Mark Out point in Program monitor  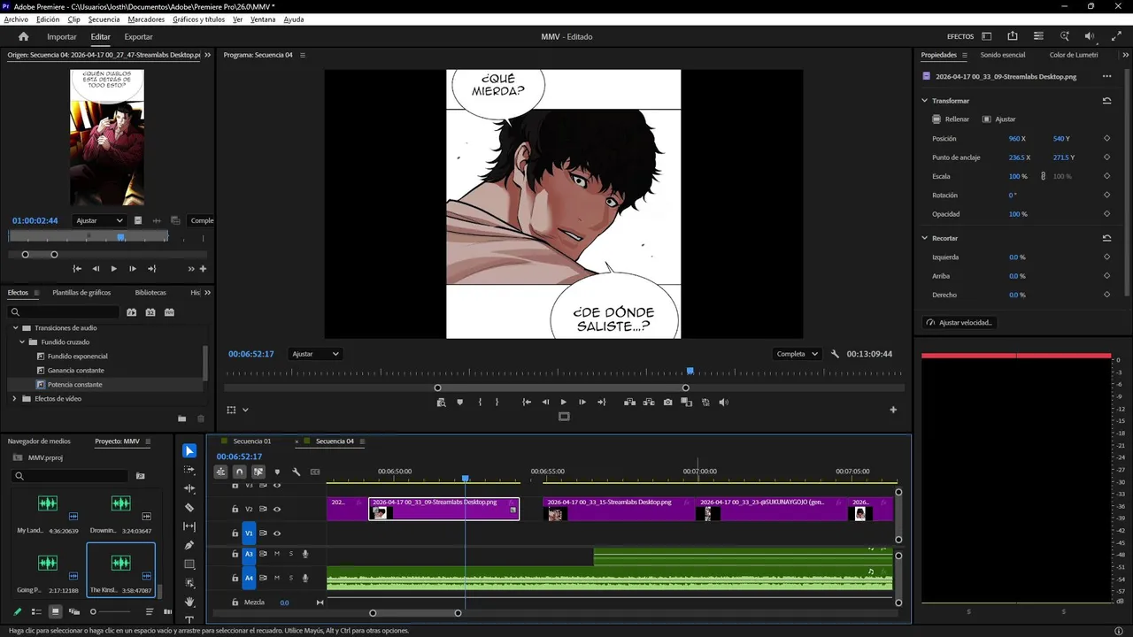(497, 402)
